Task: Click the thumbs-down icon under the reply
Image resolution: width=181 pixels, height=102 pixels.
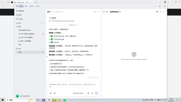Action: pyautogui.click(x=92, y=78)
